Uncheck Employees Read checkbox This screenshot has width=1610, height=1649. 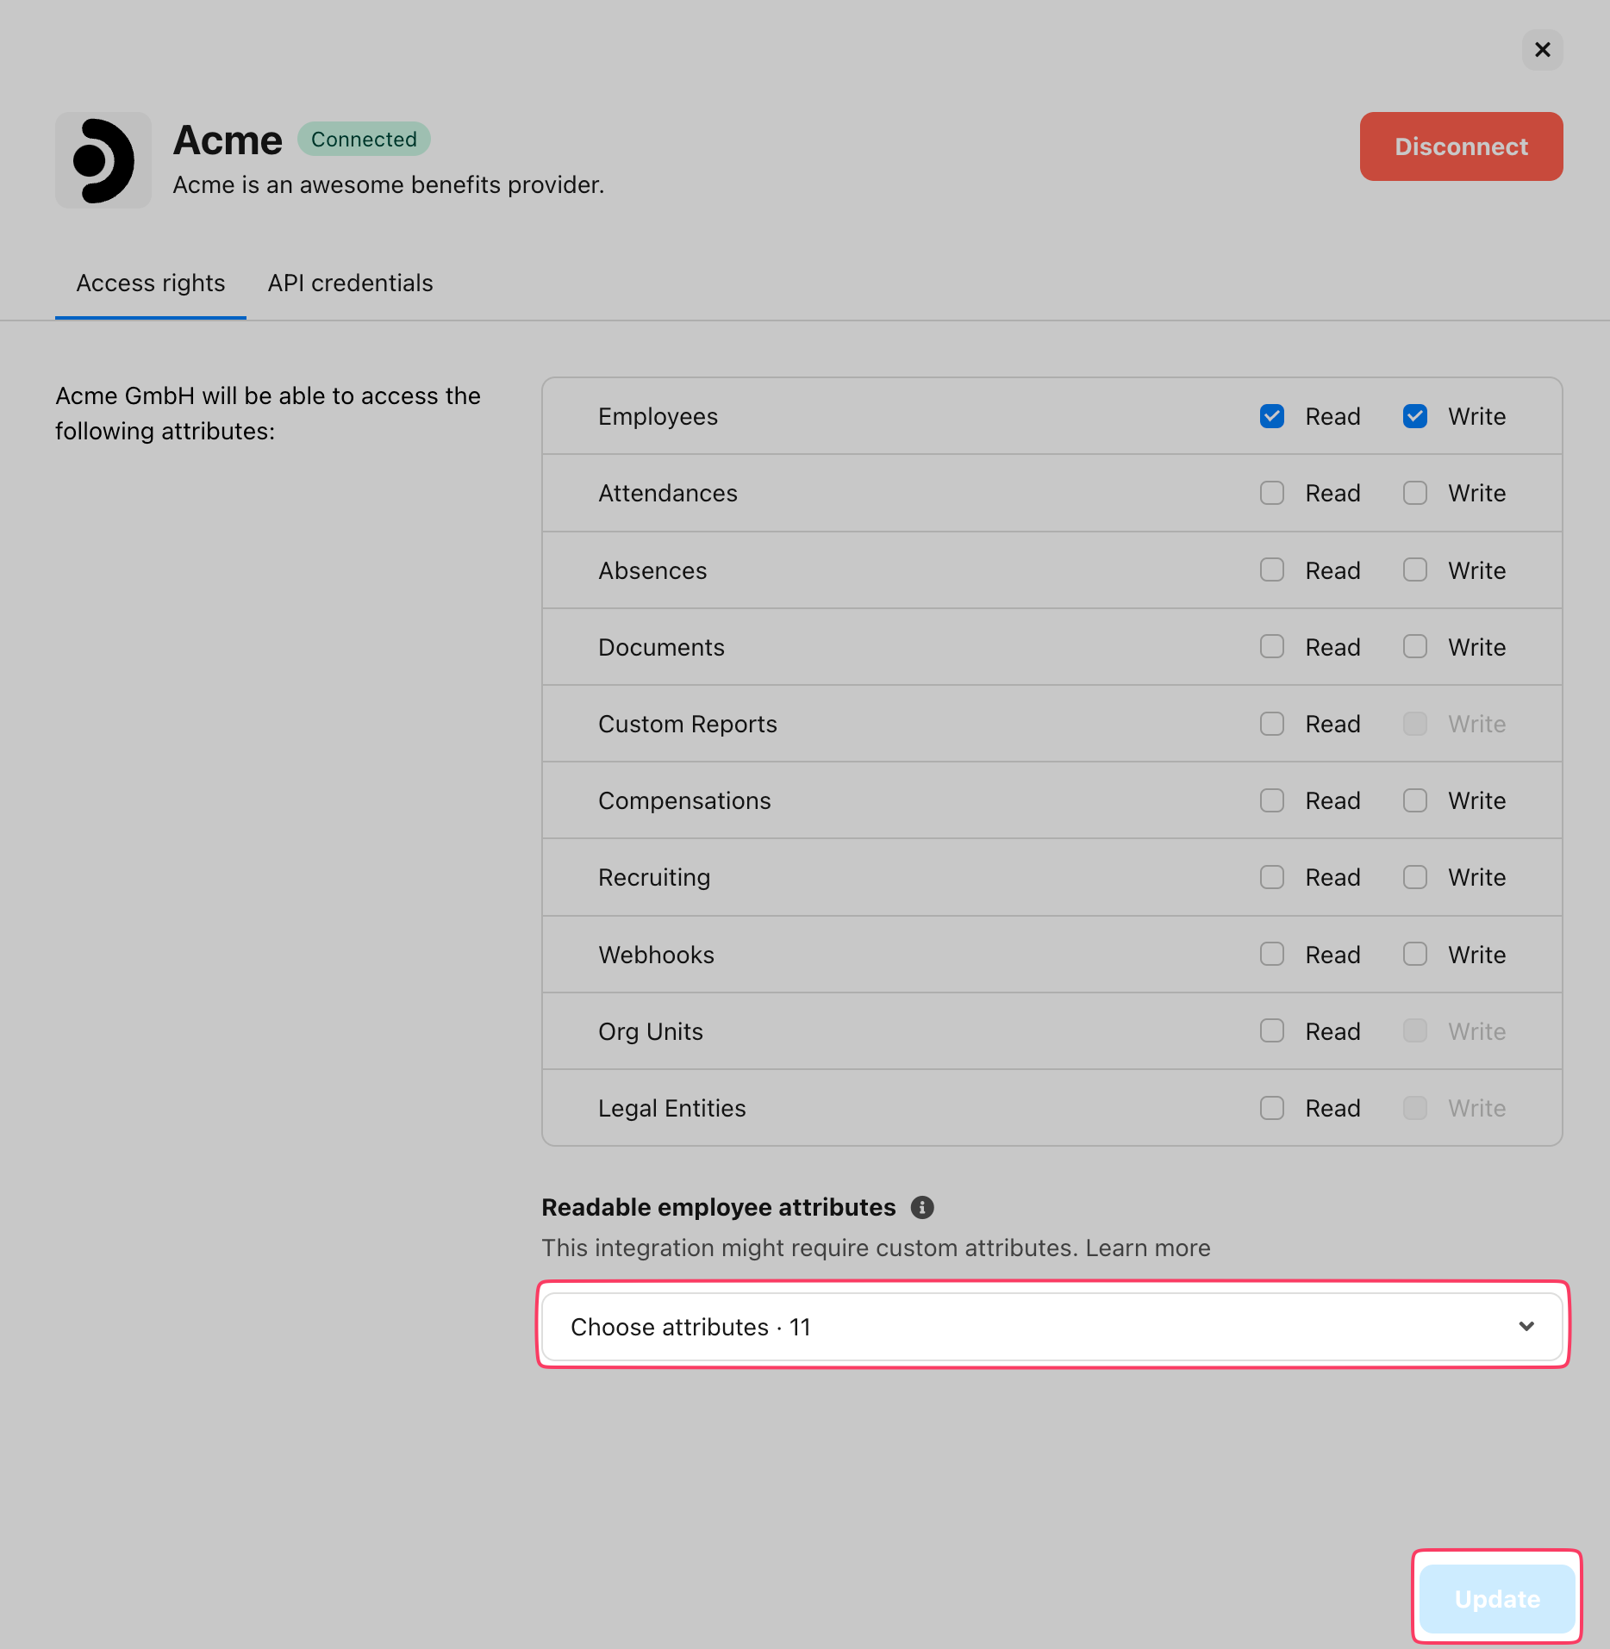(x=1271, y=416)
